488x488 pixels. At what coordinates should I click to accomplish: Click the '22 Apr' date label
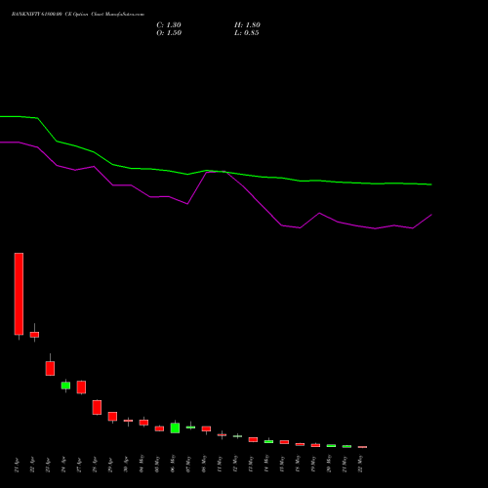click(32, 466)
